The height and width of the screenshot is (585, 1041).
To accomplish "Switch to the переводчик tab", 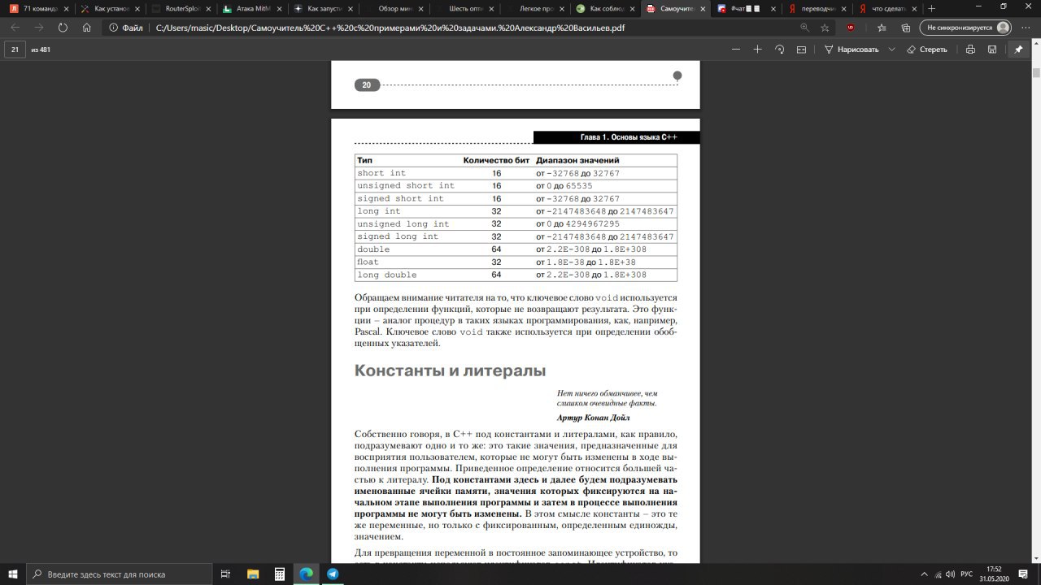I will coord(816,8).
